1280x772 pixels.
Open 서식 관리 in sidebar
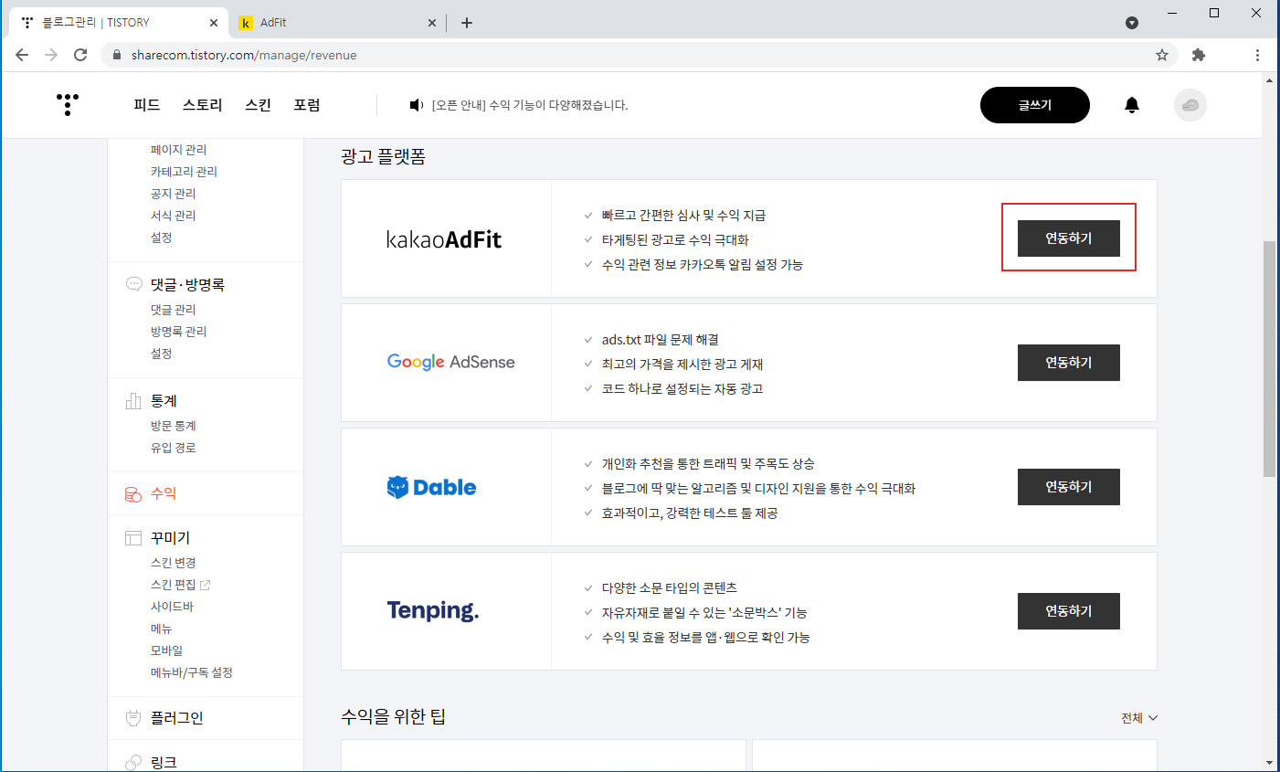[174, 216]
